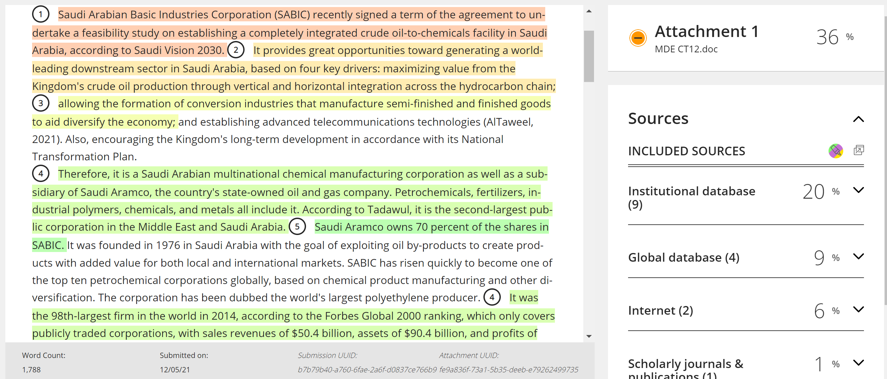Click the 1 % Scholarly journals score
Screen dimensions: 887x379
pos(827,364)
